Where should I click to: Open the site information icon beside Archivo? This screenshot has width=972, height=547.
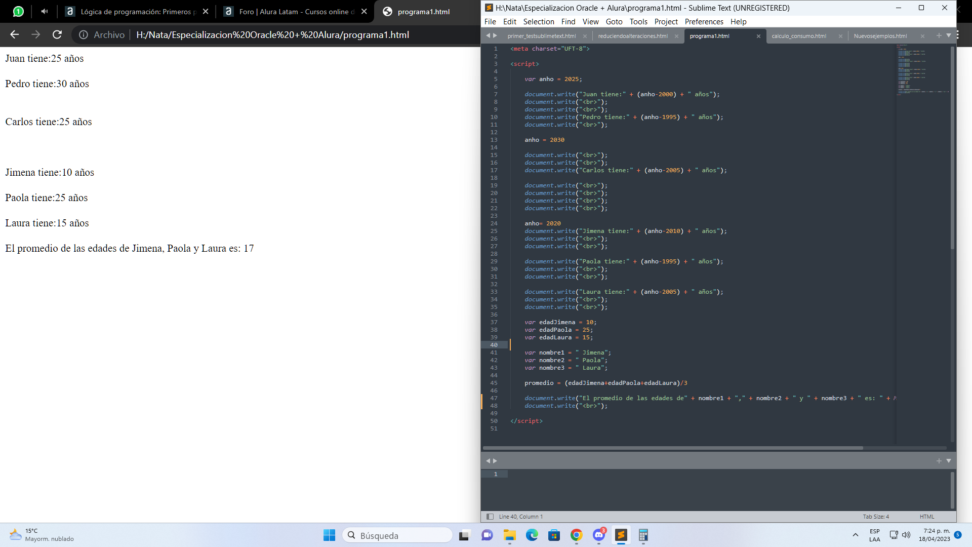click(84, 34)
